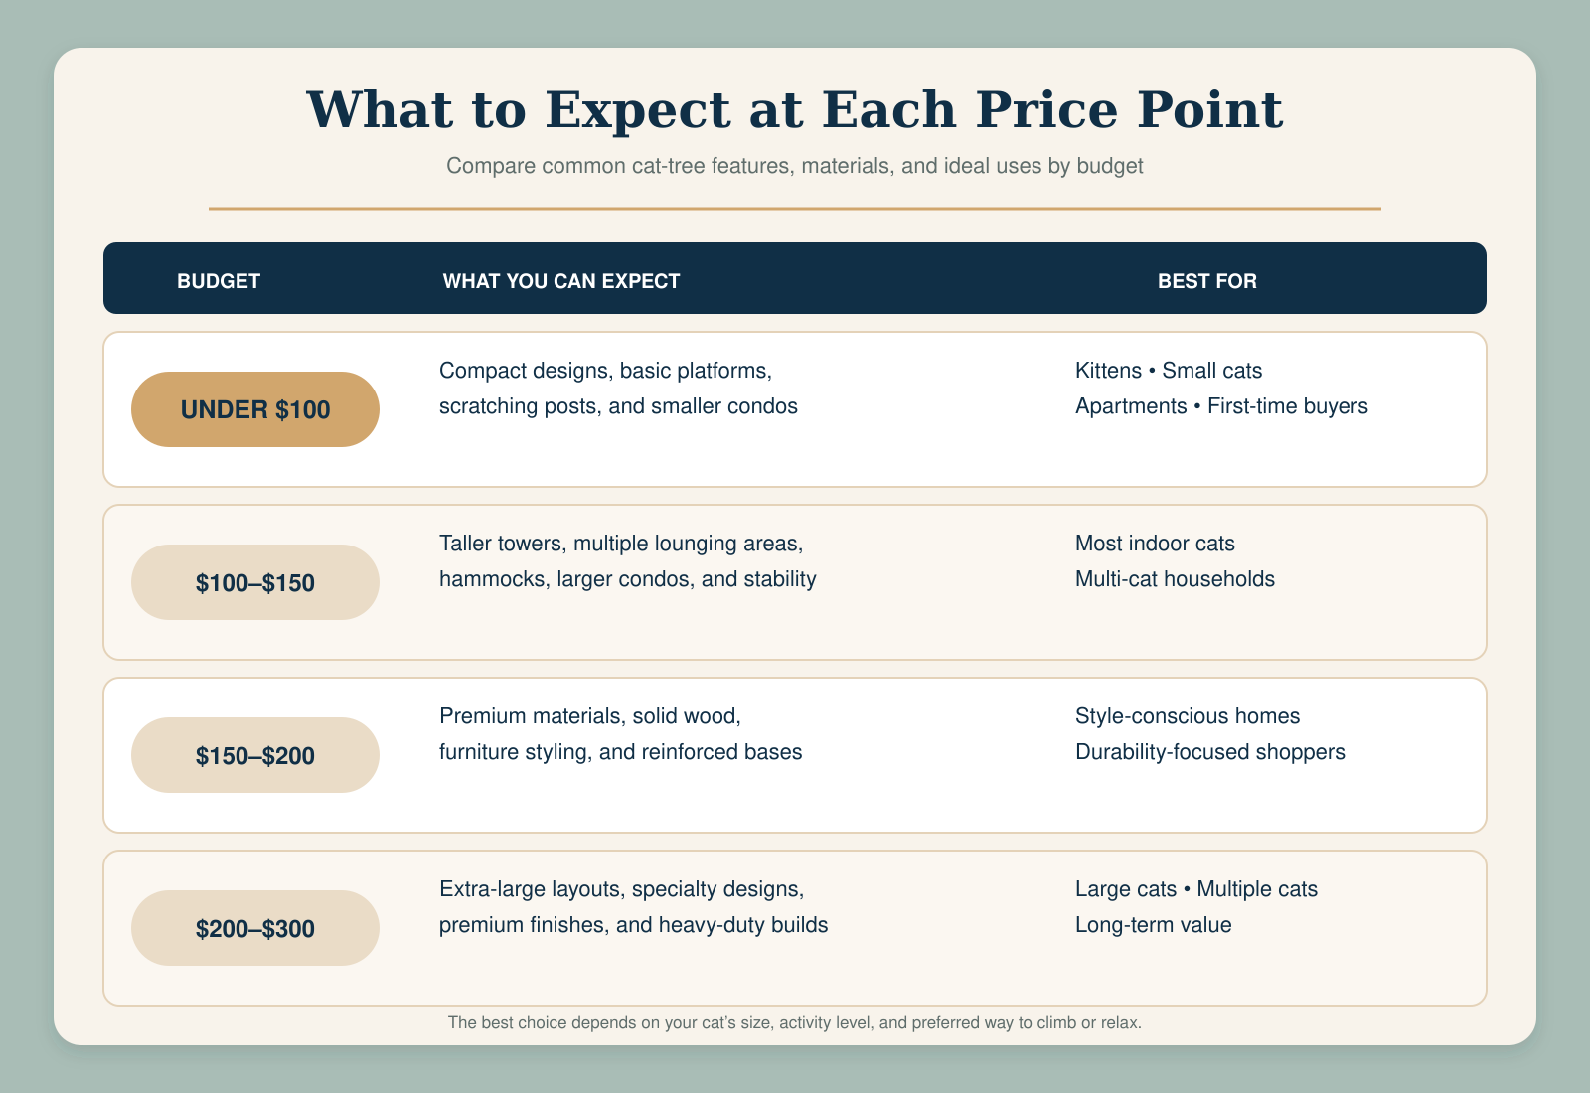Click the subtitle about comparing cat-tree features

[x=795, y=166]
